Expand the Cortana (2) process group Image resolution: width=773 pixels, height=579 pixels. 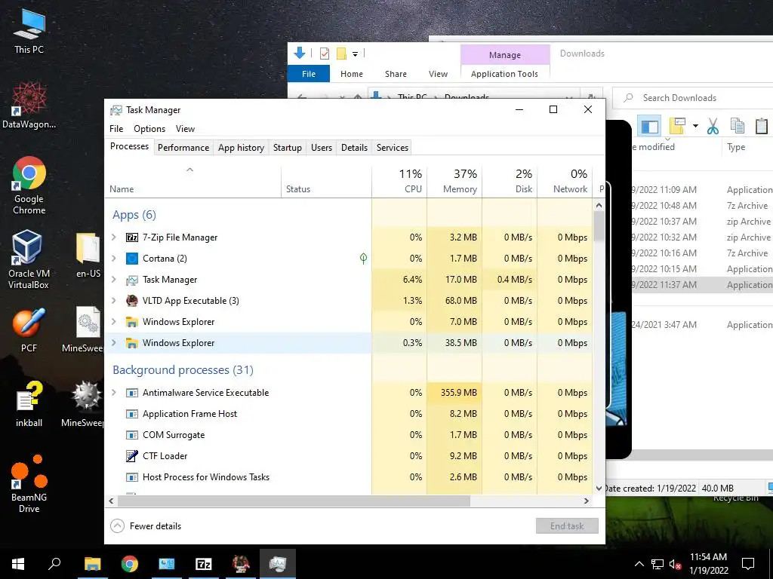pos(114,259)
